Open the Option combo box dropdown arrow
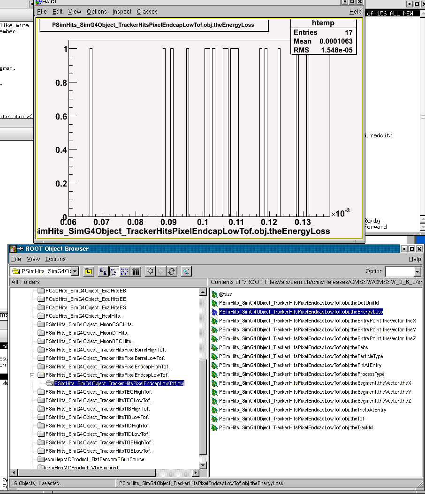This screenshot has width=425, height=494. (x=417, y=272)
